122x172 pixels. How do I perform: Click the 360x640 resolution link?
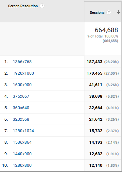(x=21, y=108)
